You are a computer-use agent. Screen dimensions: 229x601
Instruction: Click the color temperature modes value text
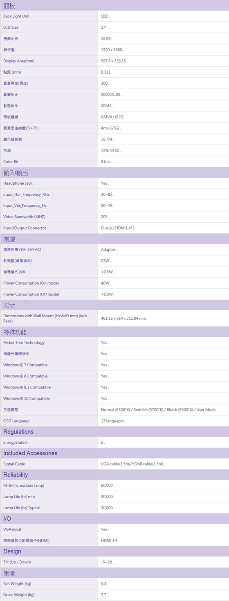[159, 409]
